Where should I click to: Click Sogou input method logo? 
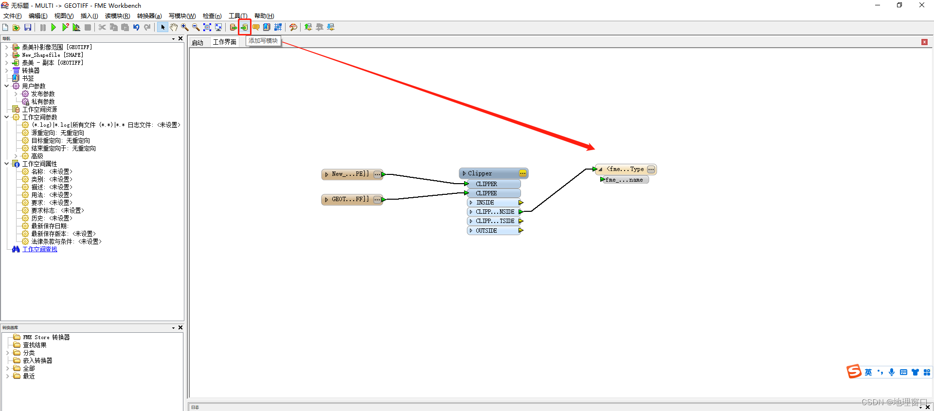(854, 372)
